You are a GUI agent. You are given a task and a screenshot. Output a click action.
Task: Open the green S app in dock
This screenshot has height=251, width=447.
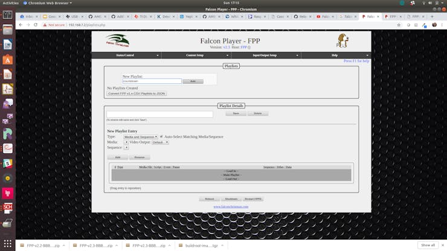(8, 164)
